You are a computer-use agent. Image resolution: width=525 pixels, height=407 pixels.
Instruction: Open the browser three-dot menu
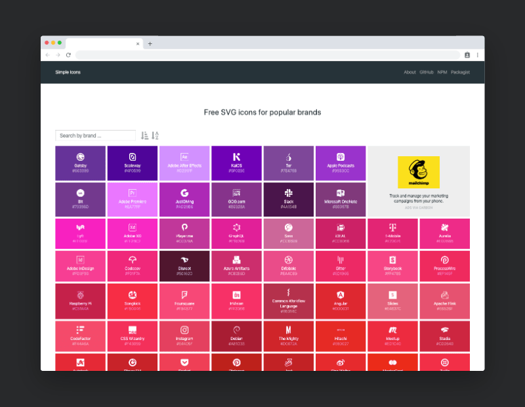[x=477, y=55]
